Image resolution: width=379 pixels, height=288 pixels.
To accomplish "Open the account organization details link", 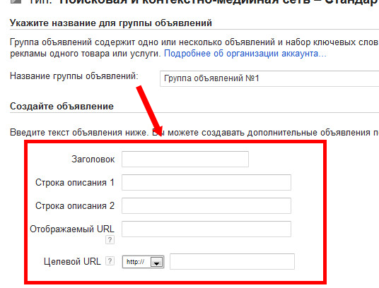I will [x=245, y=54].
